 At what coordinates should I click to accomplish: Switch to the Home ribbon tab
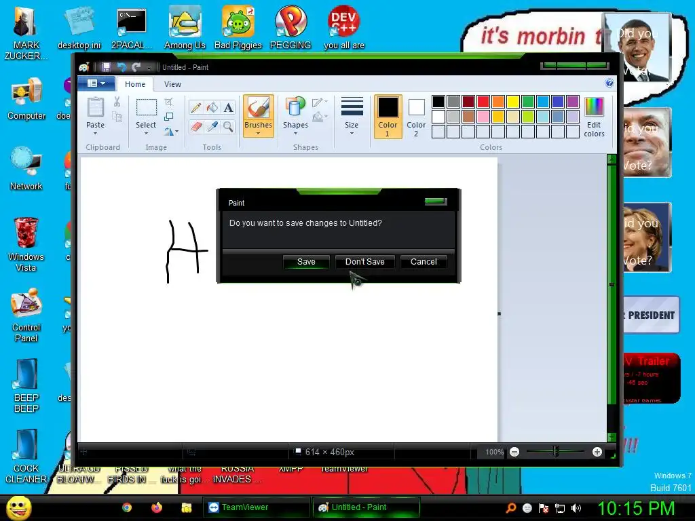(x=135, y=84)
